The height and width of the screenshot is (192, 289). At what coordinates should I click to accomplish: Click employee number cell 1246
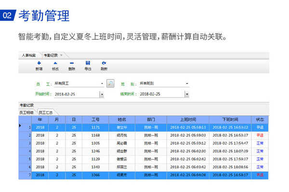(x=95, y=151)
